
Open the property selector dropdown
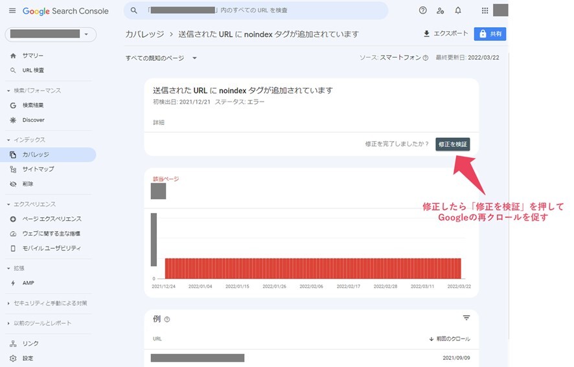pyautogui.click(x=51, y=34)
